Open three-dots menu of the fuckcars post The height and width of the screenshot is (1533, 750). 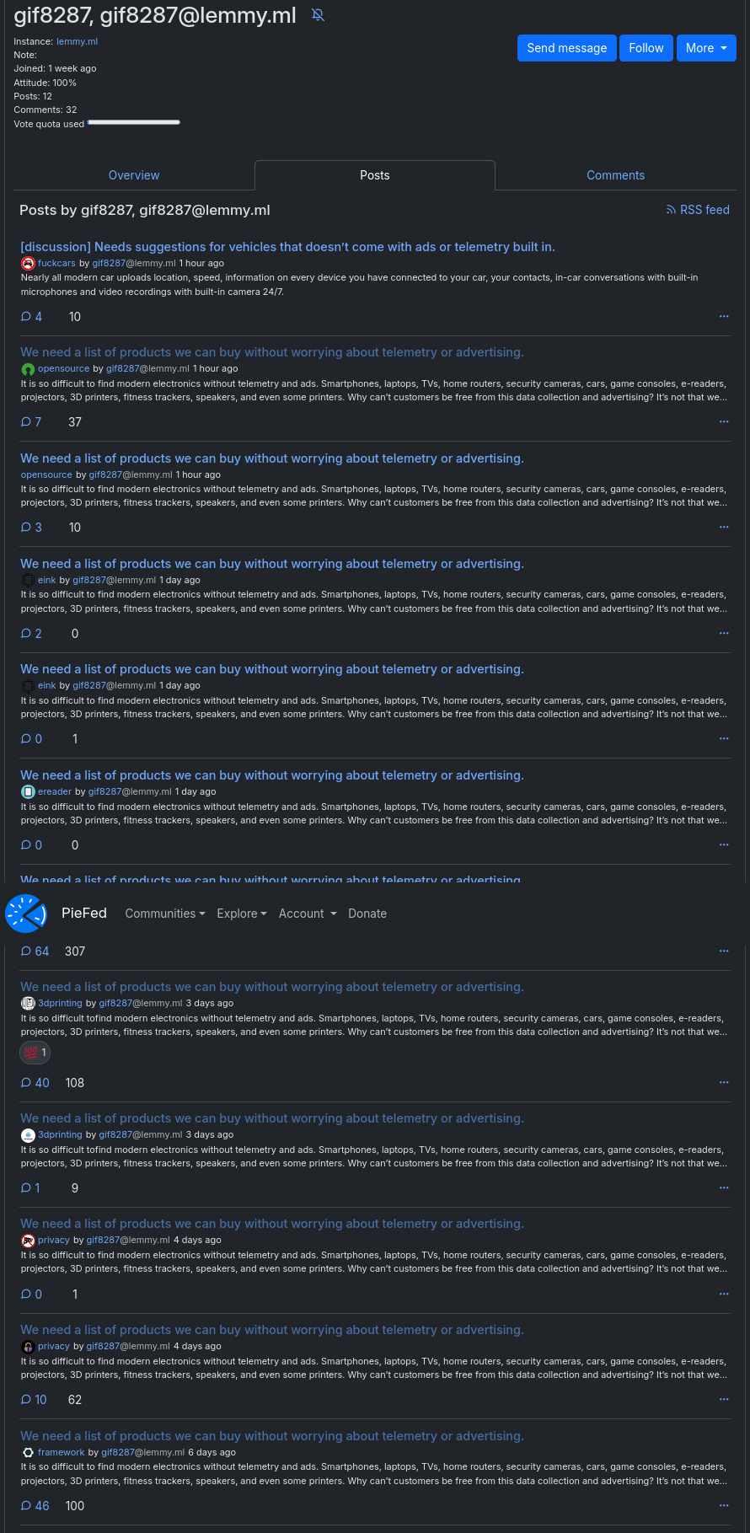coord(724,317)
